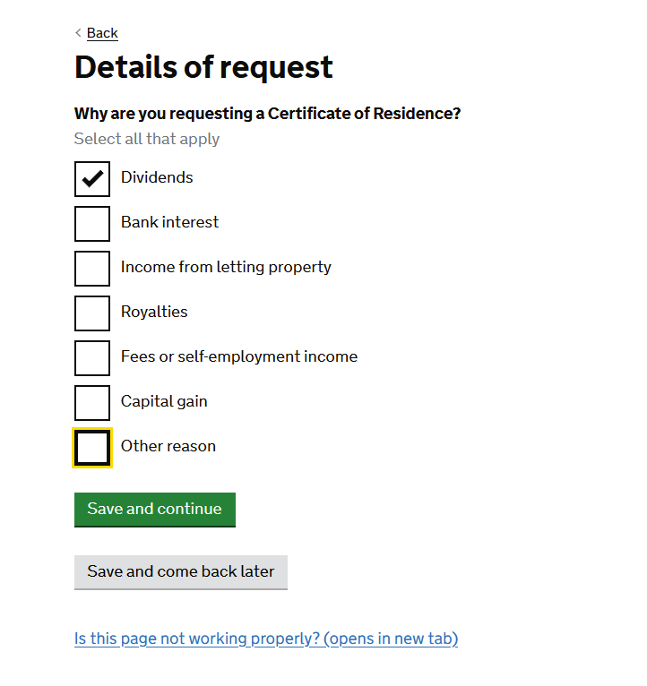The width and height of the screenshot is (647, 686).
Task: Uncheck the Dividends checkbox
Action: pyautogui.click(x=92, y=179)
